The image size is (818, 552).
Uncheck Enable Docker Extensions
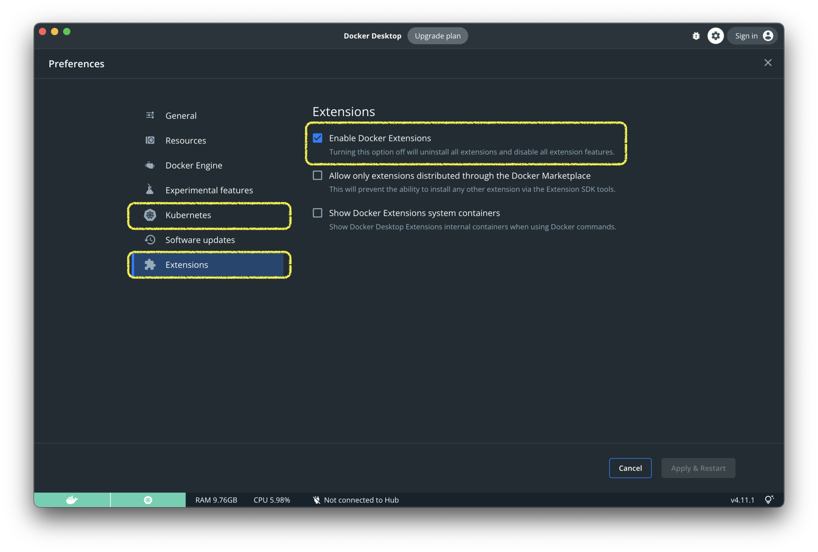(x=317, y=138)
